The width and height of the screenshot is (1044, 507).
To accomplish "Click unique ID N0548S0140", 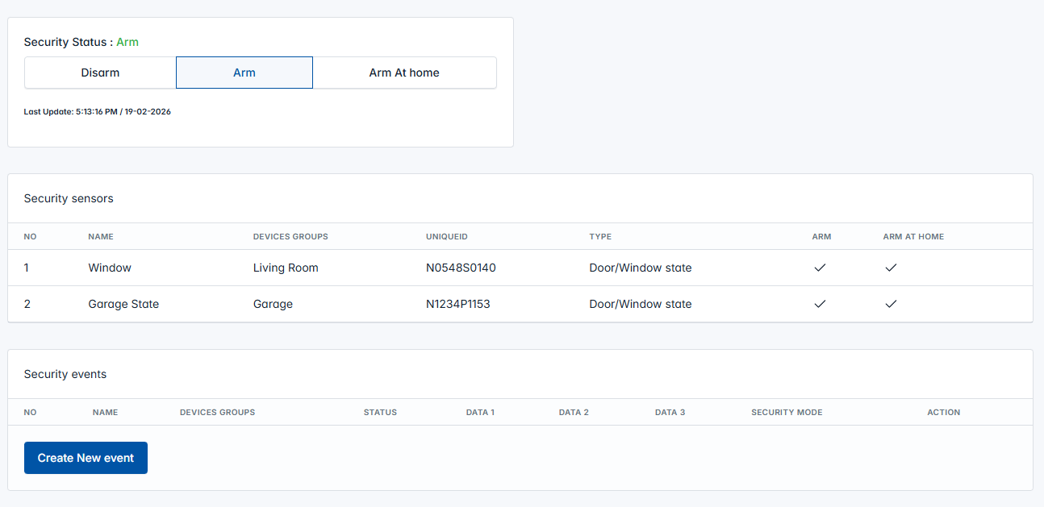I will 461,268.
